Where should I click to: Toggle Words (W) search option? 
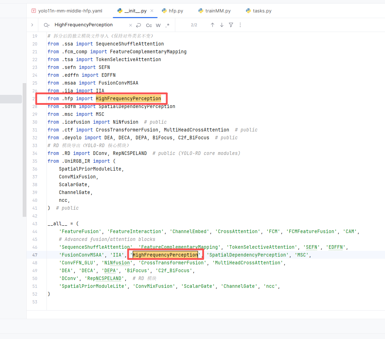[x=158, y=25]
